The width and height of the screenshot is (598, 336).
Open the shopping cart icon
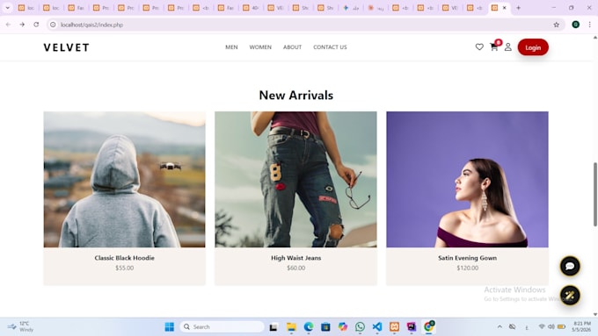494,46
